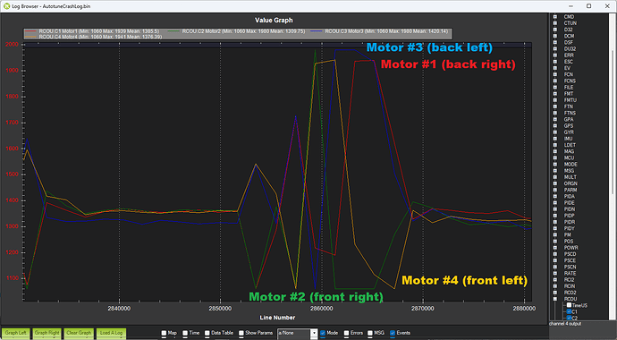Screen dimensions: 617x340
Task: Expand the CMD tree node
Action: coord(555,16)
